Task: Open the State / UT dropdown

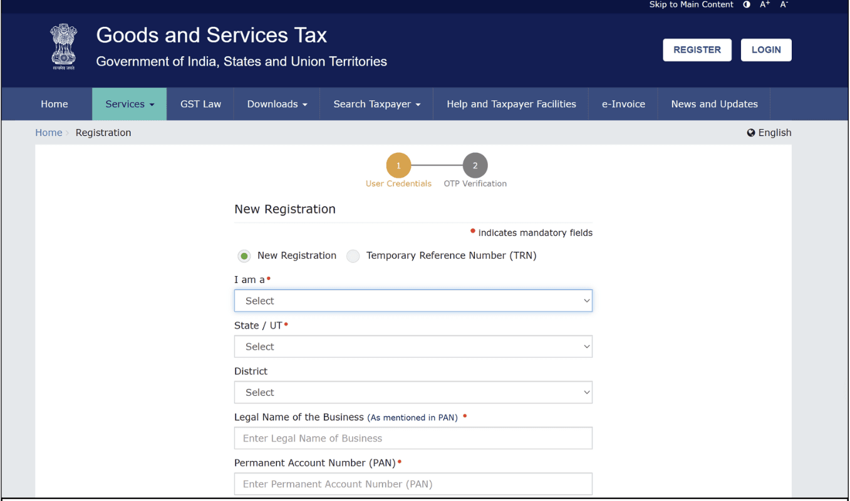Action: click(x=413, y=346)
